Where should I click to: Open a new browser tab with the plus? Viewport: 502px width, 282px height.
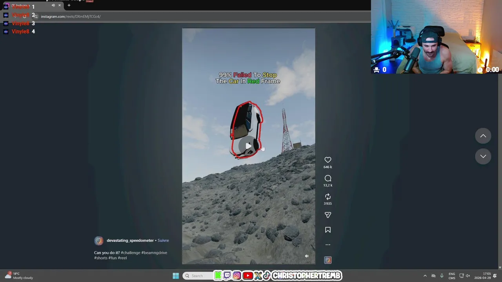coord(69,5)
